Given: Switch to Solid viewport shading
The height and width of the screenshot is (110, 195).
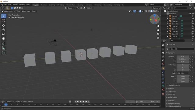Looking at the screenshot, I should coord(151,11).
